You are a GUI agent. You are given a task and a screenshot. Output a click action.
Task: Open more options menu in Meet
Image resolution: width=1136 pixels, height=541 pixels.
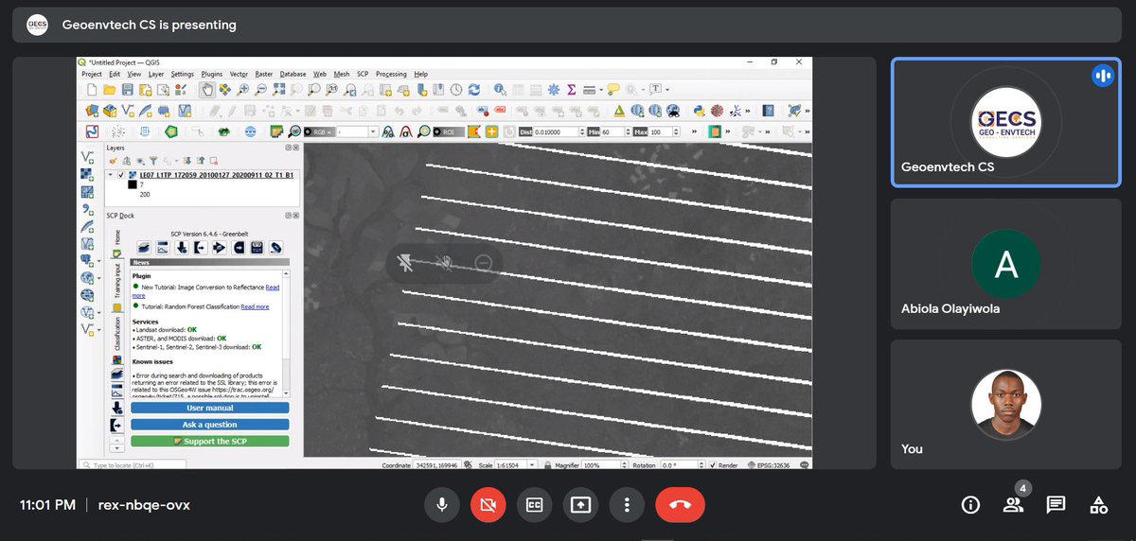coord(627,505)
